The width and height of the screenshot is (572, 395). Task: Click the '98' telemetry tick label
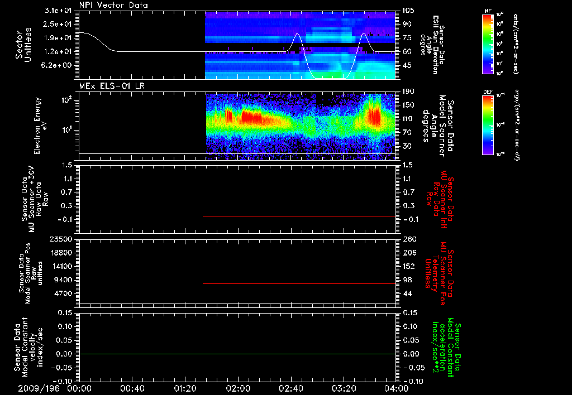click(407, 280)
